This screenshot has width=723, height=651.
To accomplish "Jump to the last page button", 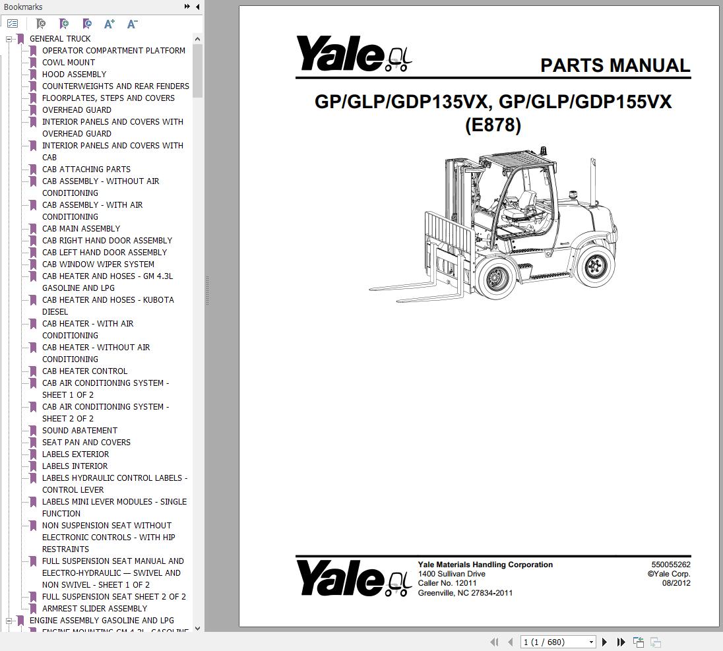I will 621,642.
